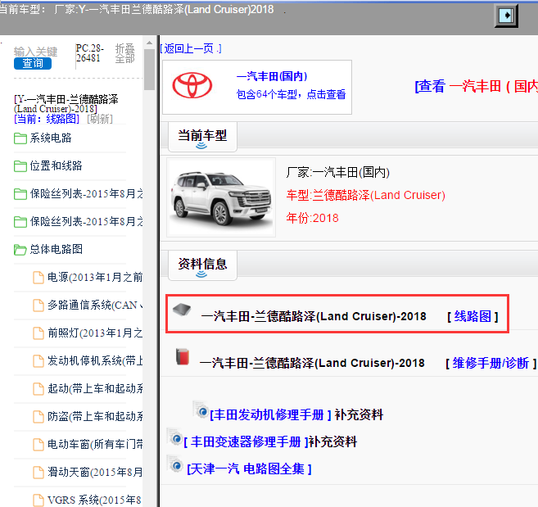538x507 pixels.
Task: Click document icon beside 前照灯(2013年1月之
Action: click(38, 333)
